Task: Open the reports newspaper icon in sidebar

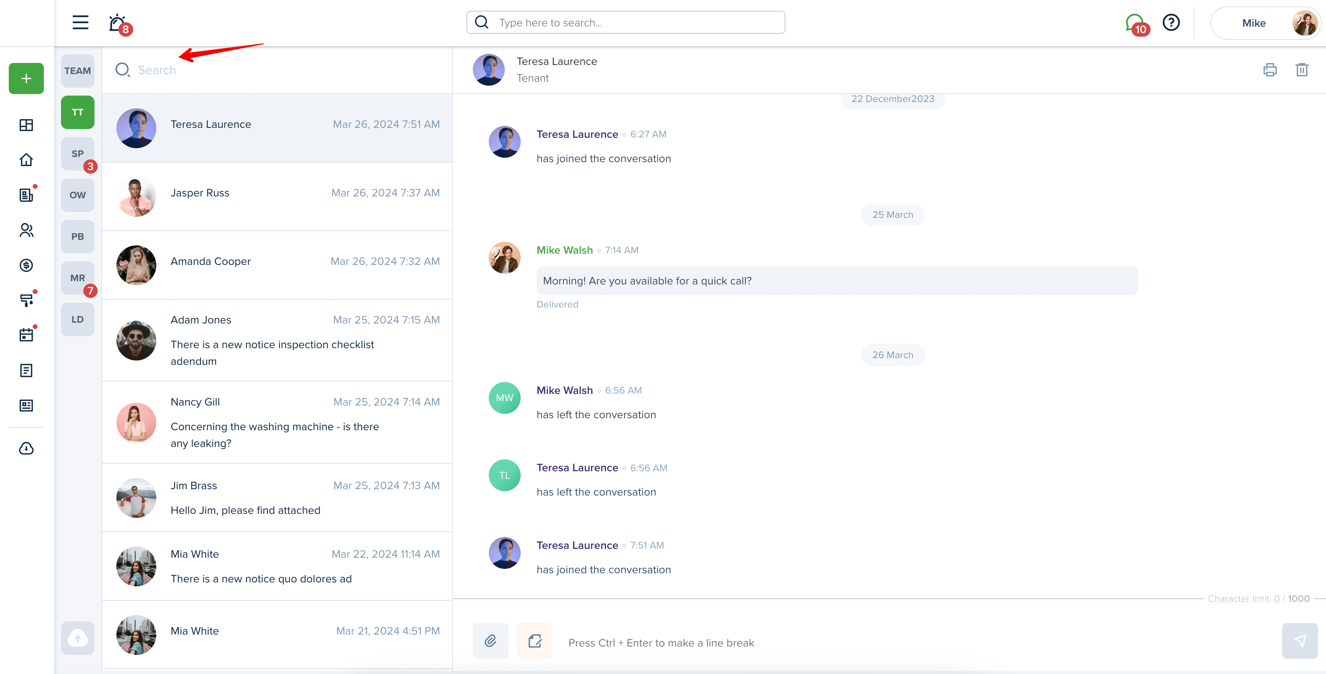Action: pyautogui.click(x=26, y=406)
